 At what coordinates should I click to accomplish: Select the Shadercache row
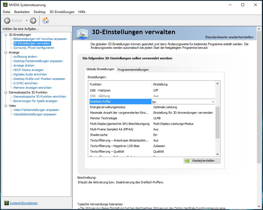pos(152,135)
